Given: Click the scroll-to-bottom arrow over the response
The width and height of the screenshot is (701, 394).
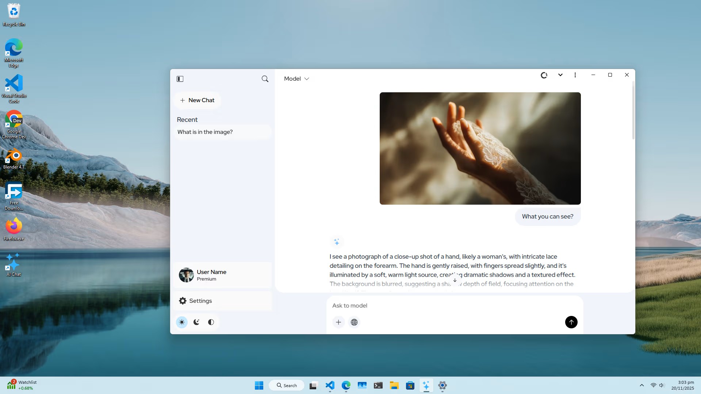Looking at the screenshot, I should pos(455,280).
